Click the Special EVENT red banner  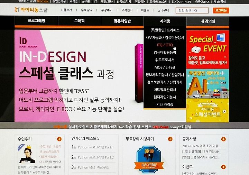click(x=208, y=49)
